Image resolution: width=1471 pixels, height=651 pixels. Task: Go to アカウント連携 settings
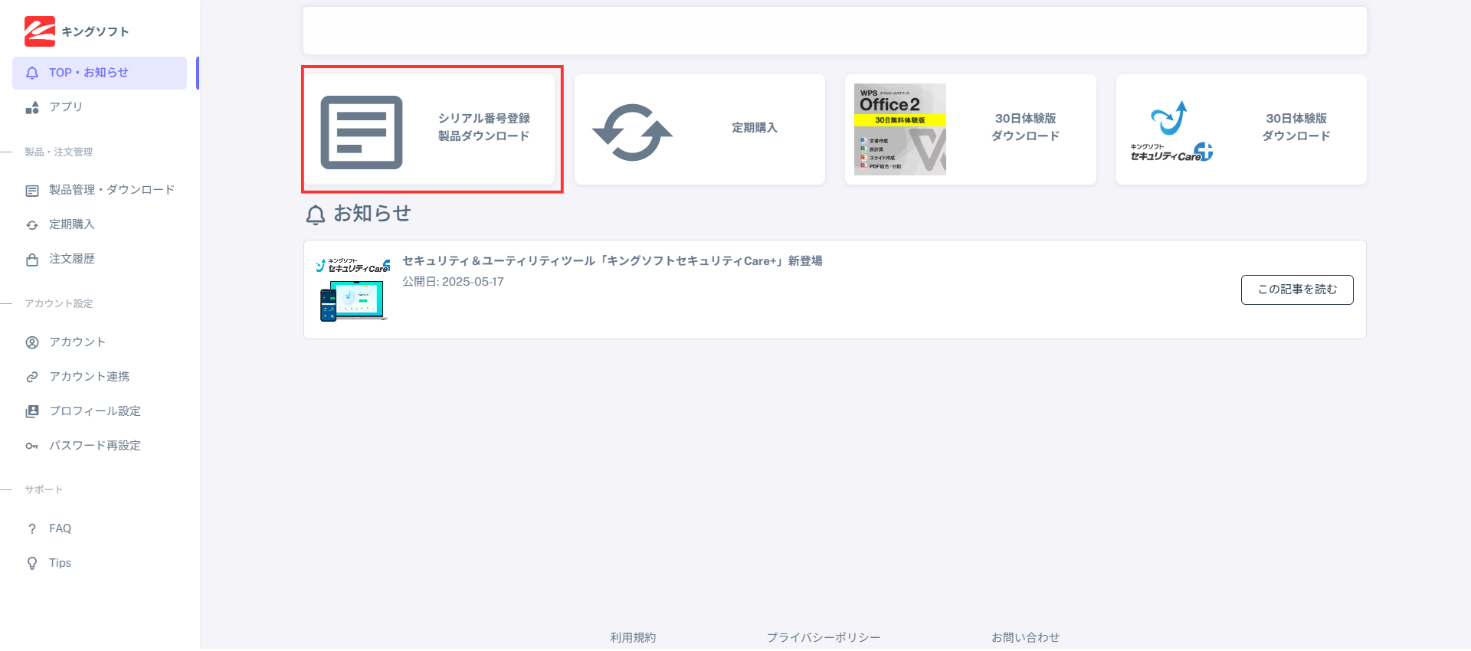tap(89, 377)
